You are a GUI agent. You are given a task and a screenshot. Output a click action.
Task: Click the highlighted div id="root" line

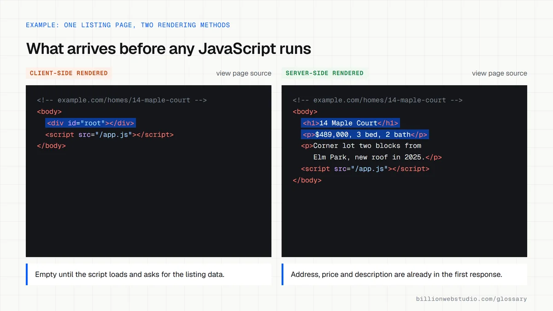tap(90, 123)
